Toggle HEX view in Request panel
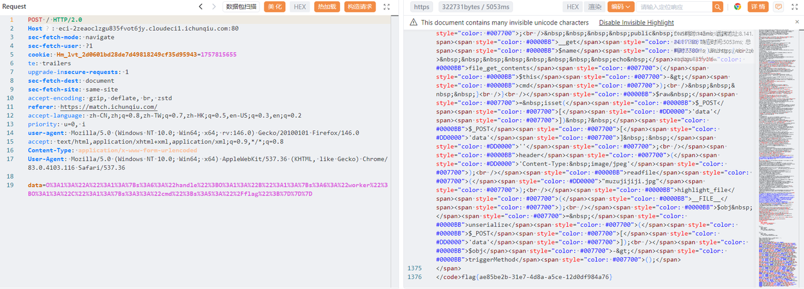 300,7
